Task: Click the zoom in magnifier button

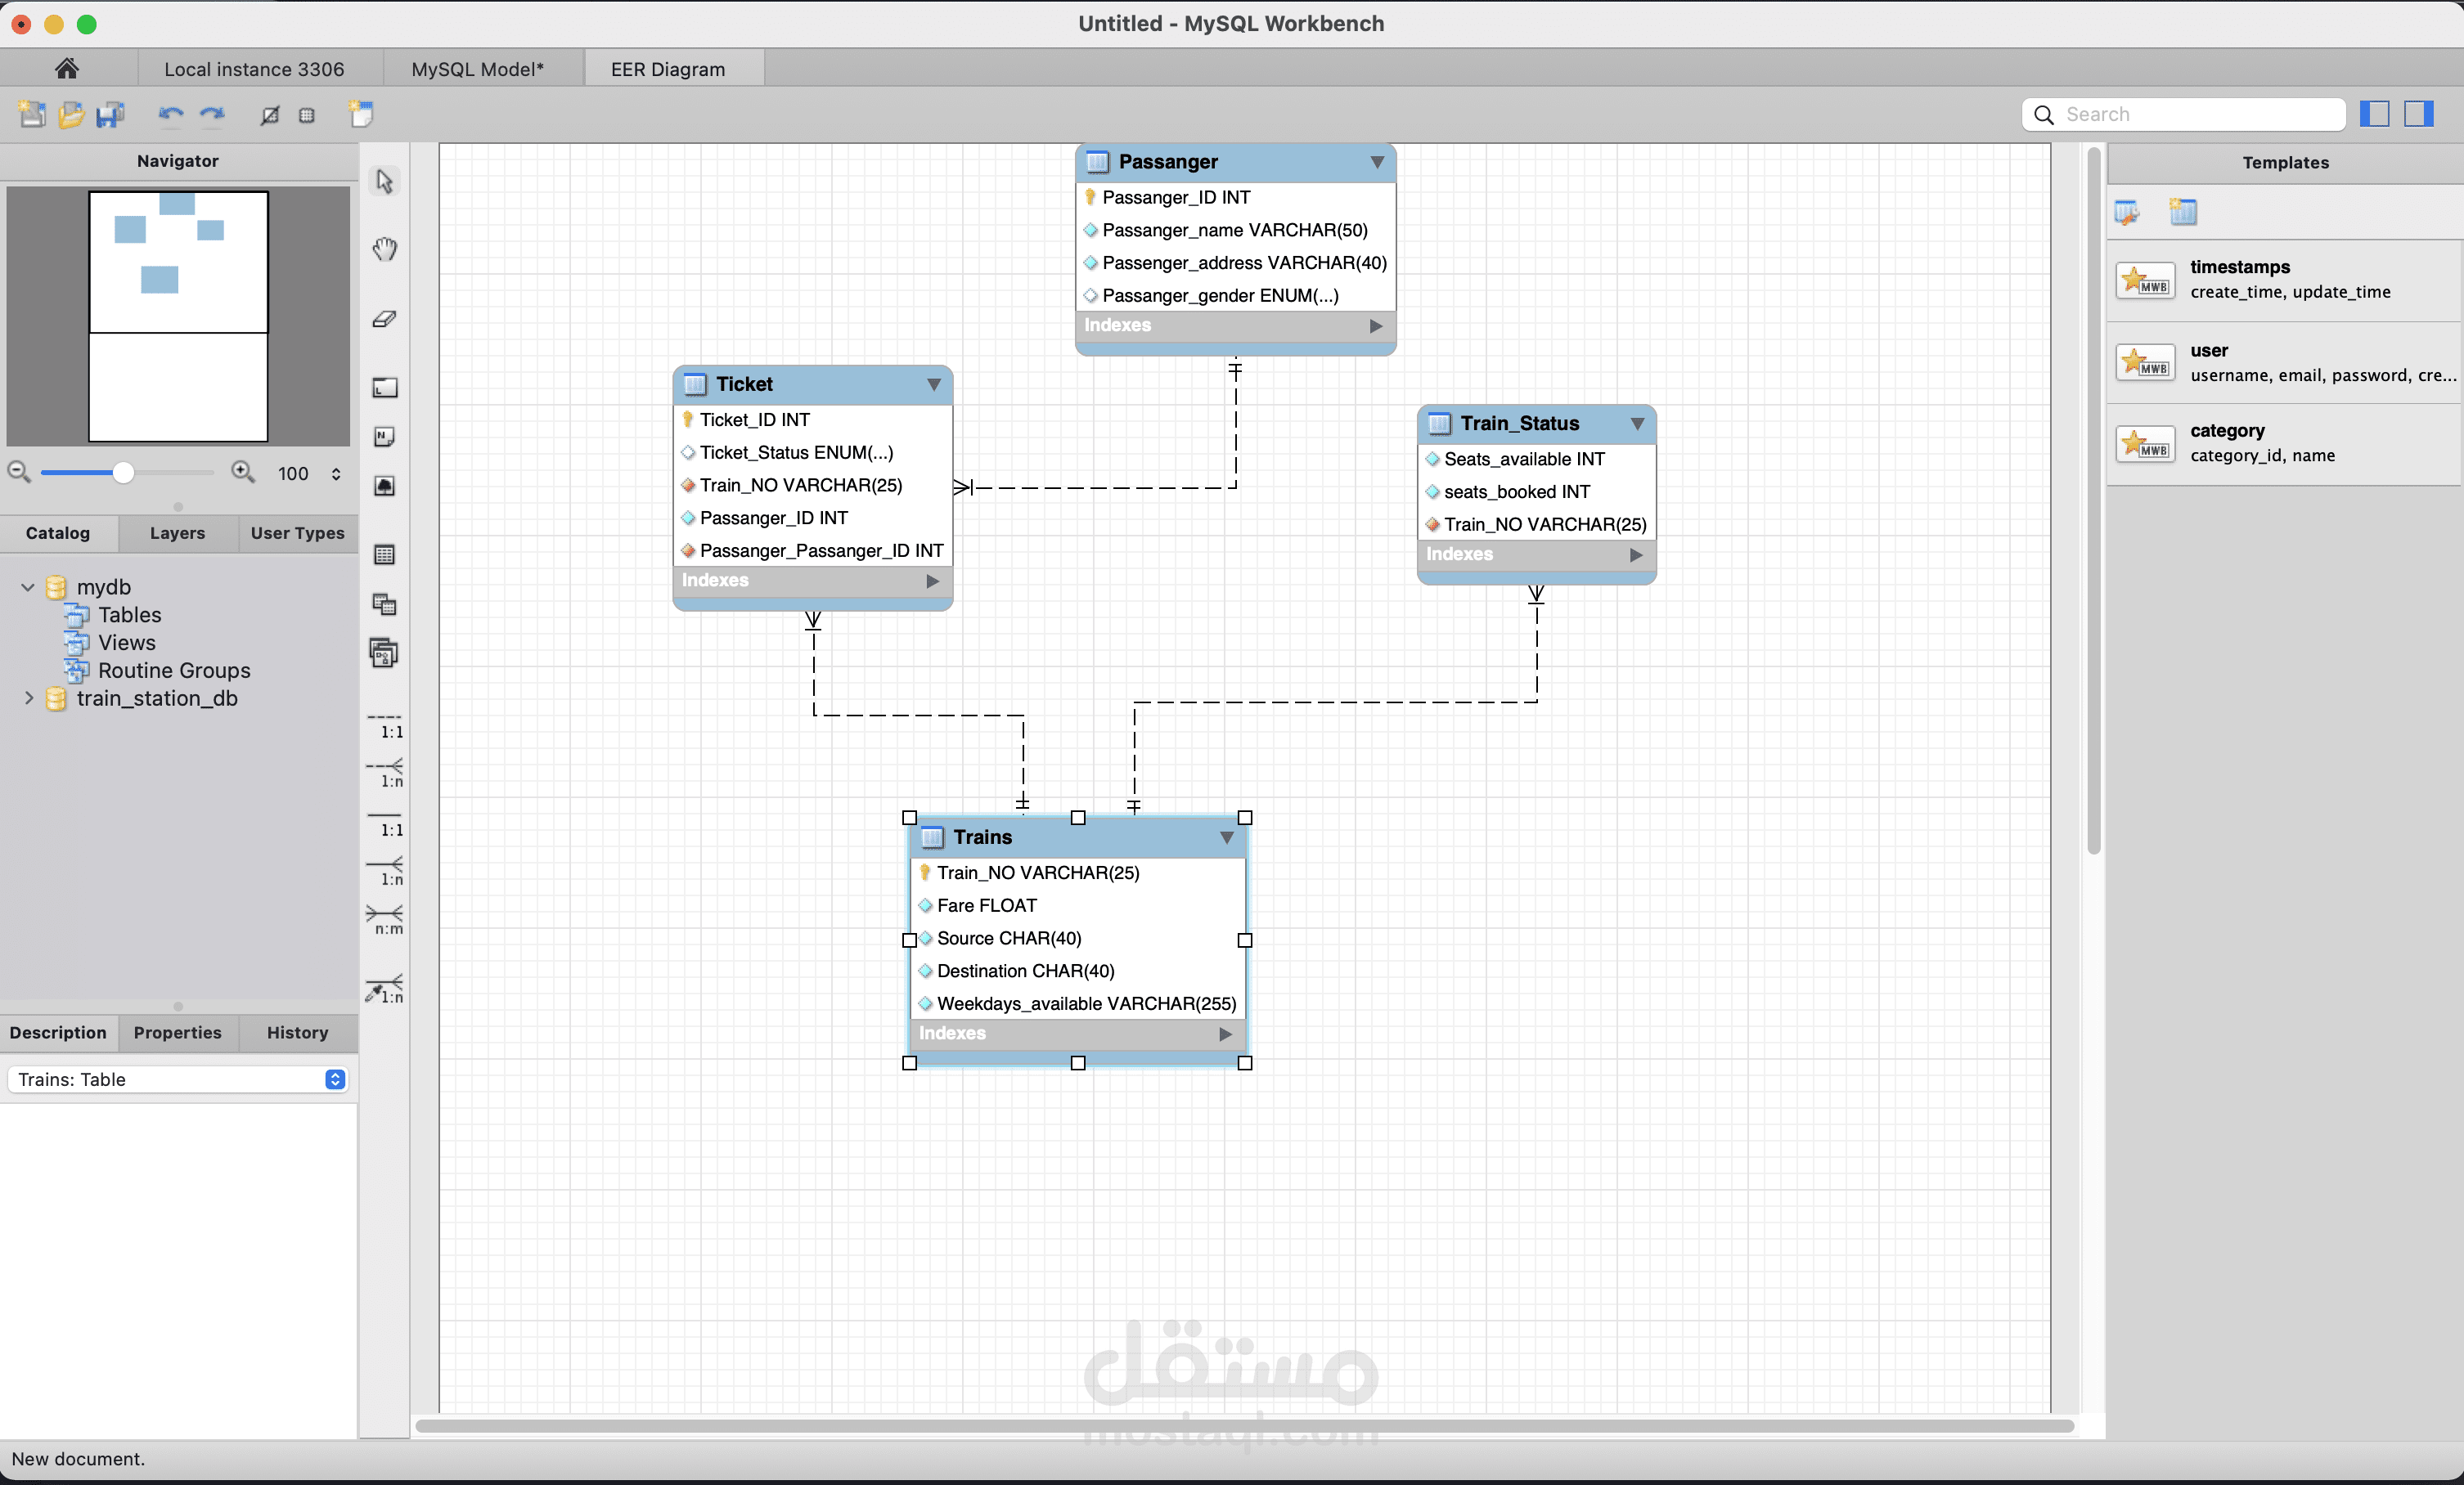Action: 243,473
